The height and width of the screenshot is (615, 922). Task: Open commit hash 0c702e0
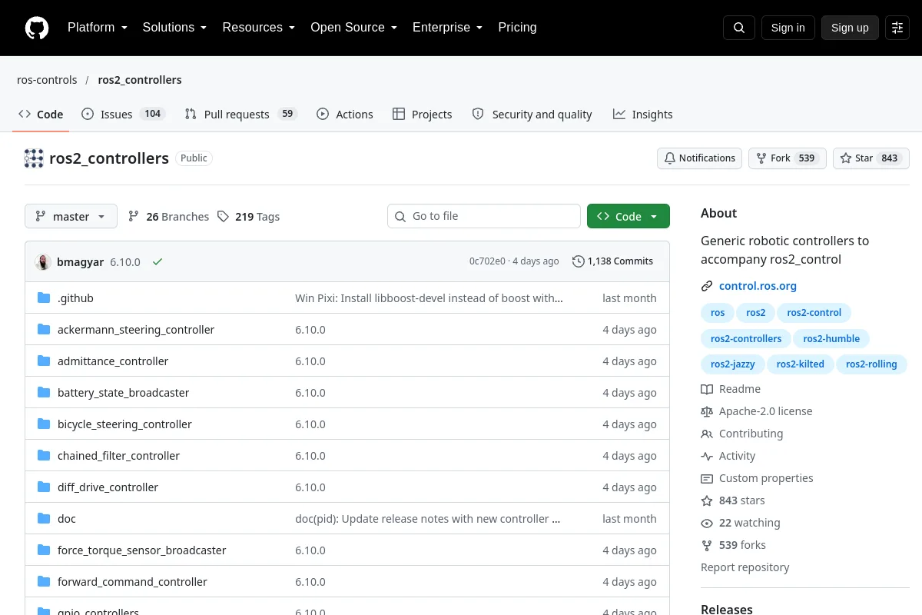[x=487, y=261]
